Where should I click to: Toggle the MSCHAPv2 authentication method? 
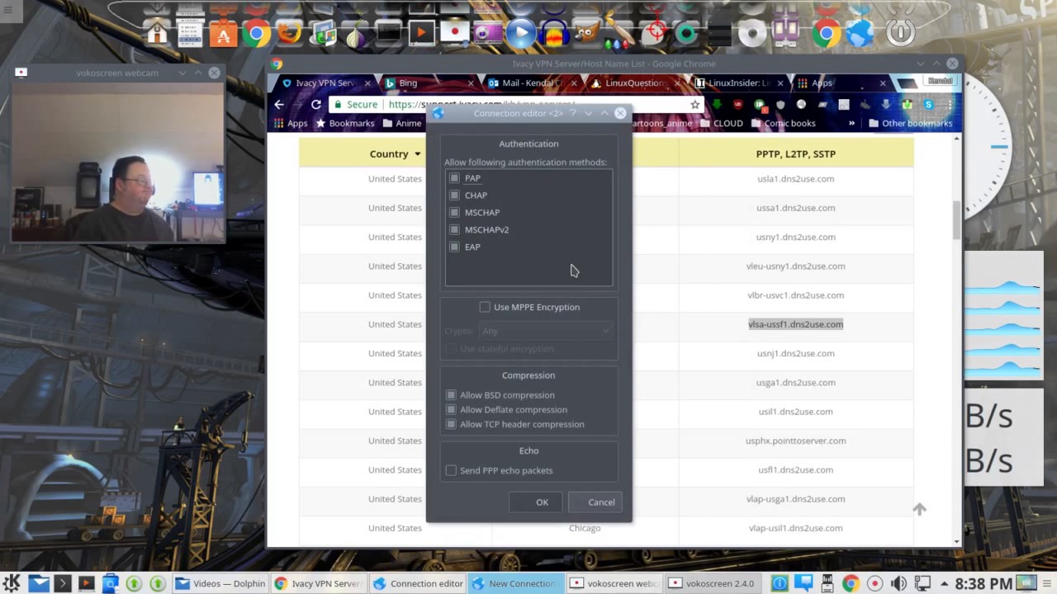tap(454, 230)
